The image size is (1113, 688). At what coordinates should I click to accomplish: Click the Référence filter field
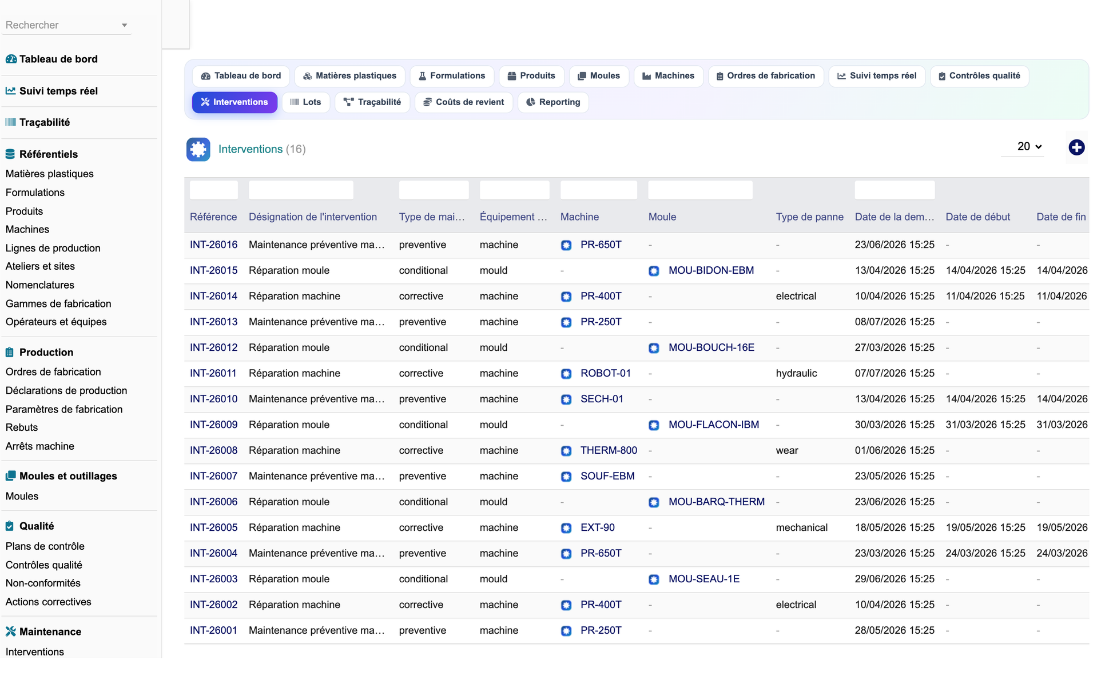(214, 190)
